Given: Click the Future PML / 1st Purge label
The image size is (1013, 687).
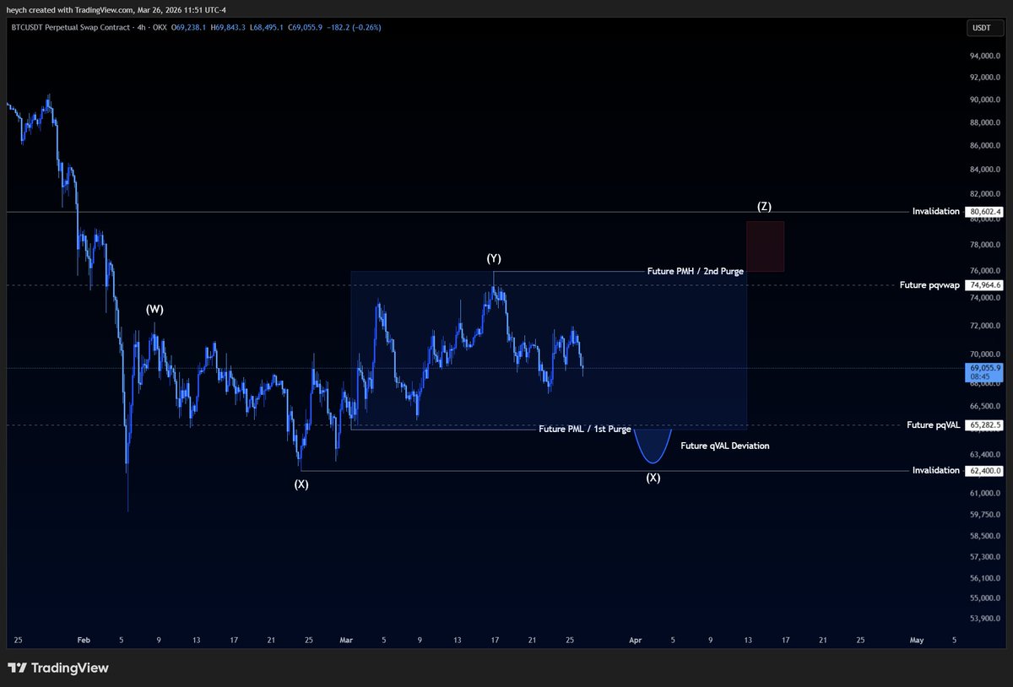Looking at the screenshot, I should click(x=585, y=430).
